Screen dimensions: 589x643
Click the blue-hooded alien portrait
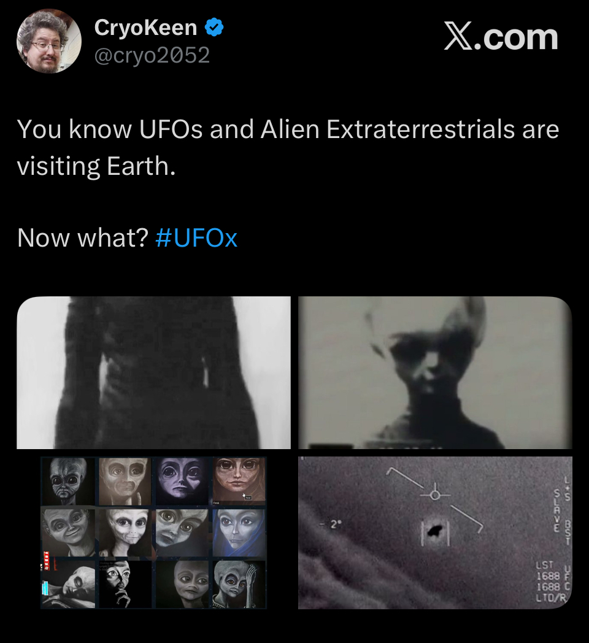coord(239,533)
